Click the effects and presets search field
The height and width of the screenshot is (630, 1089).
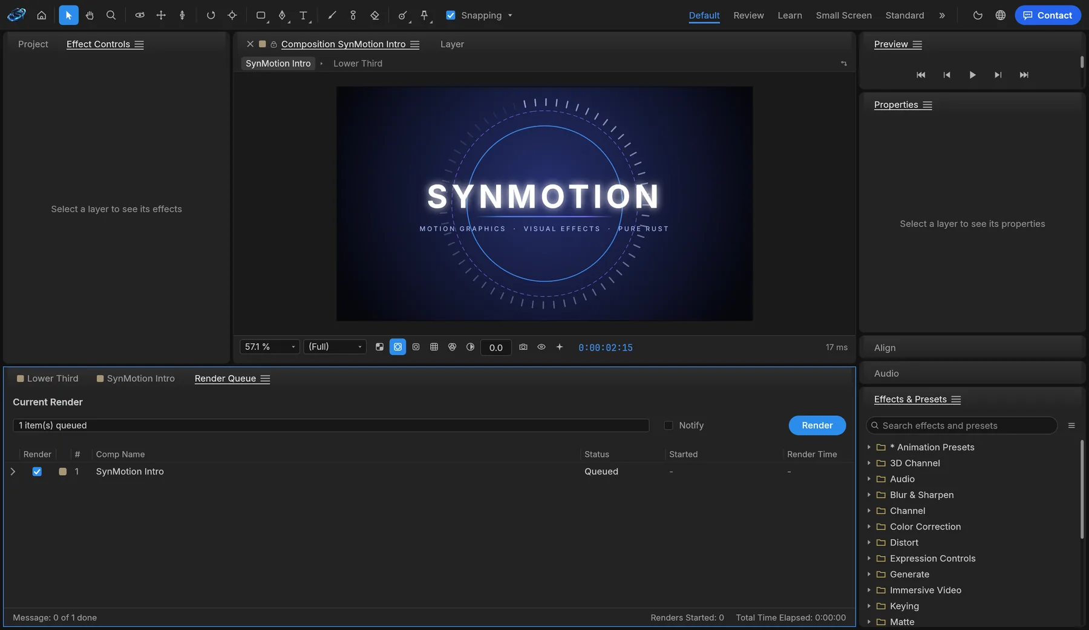coord(962,425)
